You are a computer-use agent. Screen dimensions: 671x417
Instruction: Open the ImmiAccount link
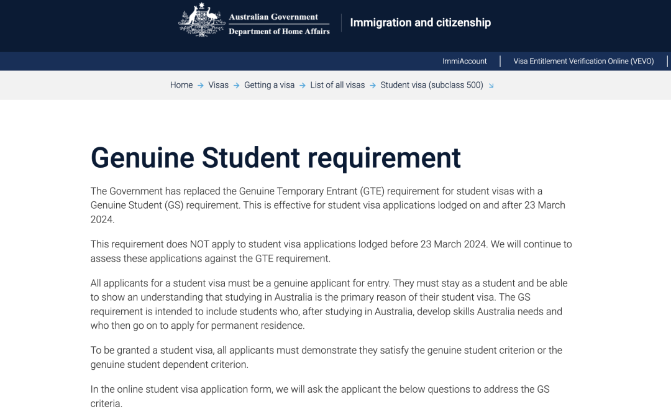point(464,61)
